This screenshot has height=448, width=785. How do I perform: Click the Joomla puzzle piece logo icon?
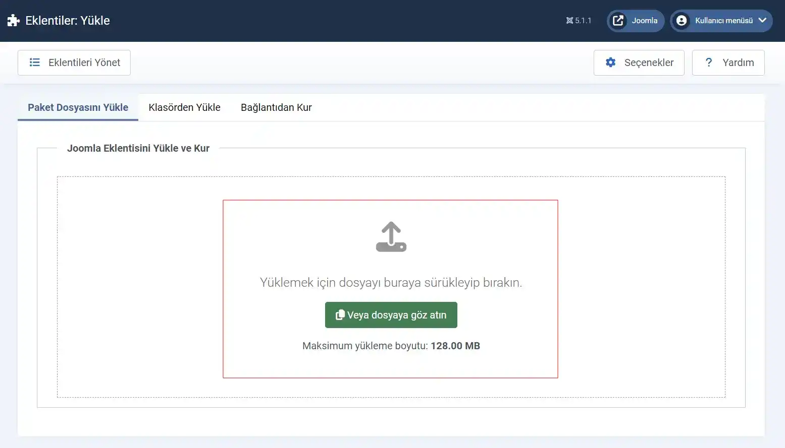[x=13, y=21]
